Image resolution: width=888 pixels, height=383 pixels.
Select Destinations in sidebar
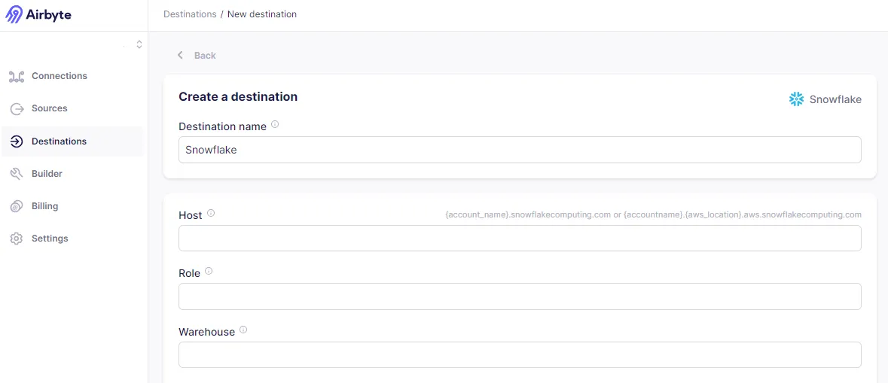click(72, 141)
